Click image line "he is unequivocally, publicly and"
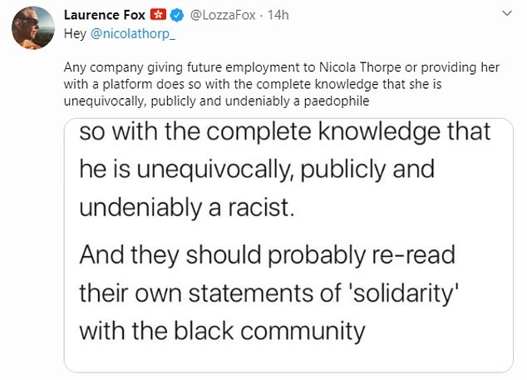The image size is (527, 380). coord(256,170)
